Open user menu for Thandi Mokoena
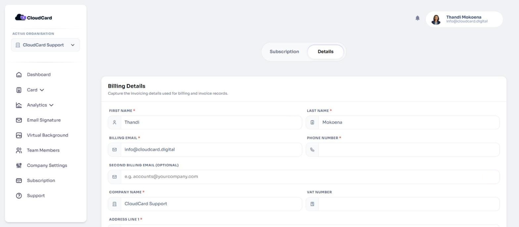 tap(464, 19)
